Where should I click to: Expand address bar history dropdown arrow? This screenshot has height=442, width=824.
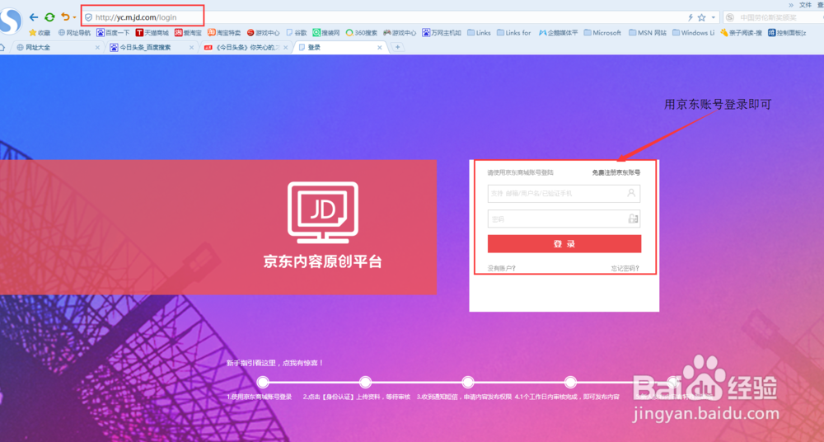point(712,18)
